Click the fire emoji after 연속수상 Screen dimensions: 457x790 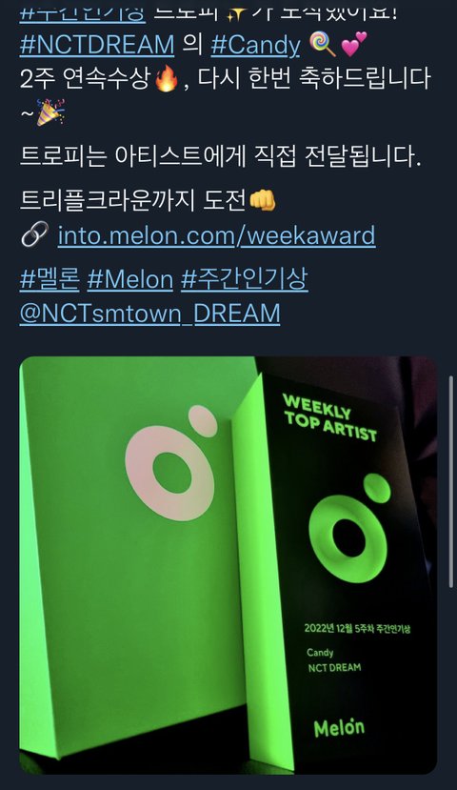[x=167, y=79]
